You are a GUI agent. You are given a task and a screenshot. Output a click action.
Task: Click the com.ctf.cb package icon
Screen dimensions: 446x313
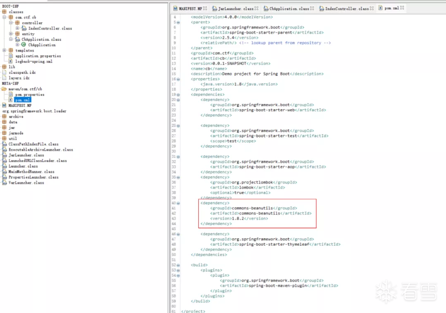tap(11, 17)
